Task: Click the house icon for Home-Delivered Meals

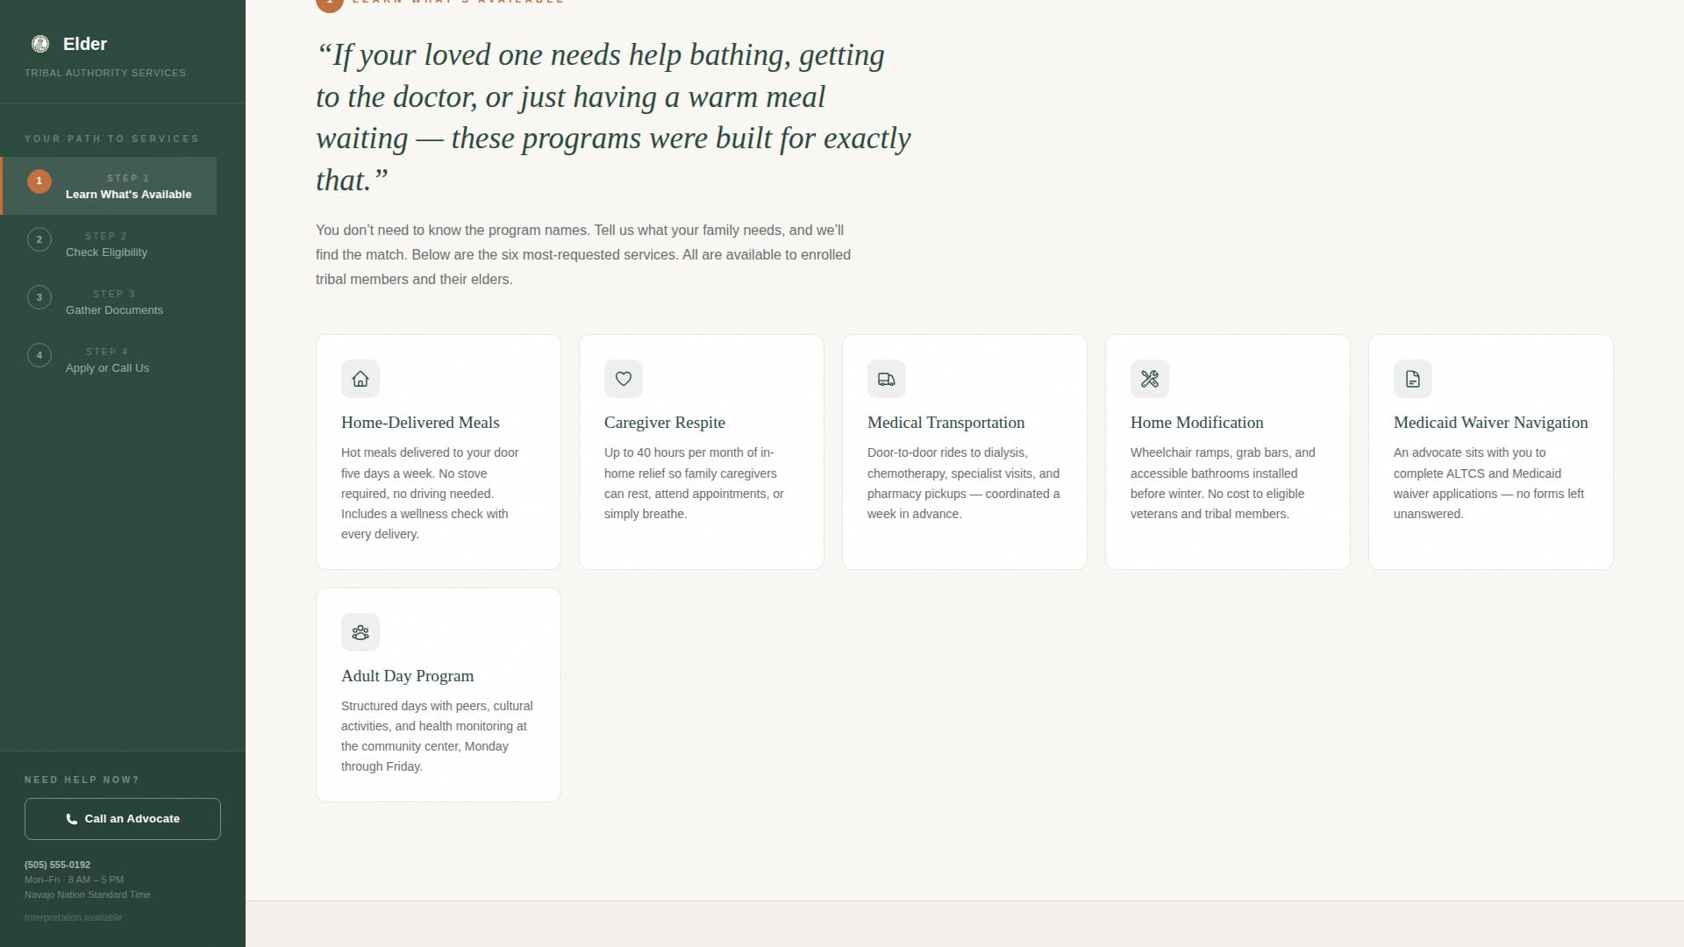Action: (360, 379)
